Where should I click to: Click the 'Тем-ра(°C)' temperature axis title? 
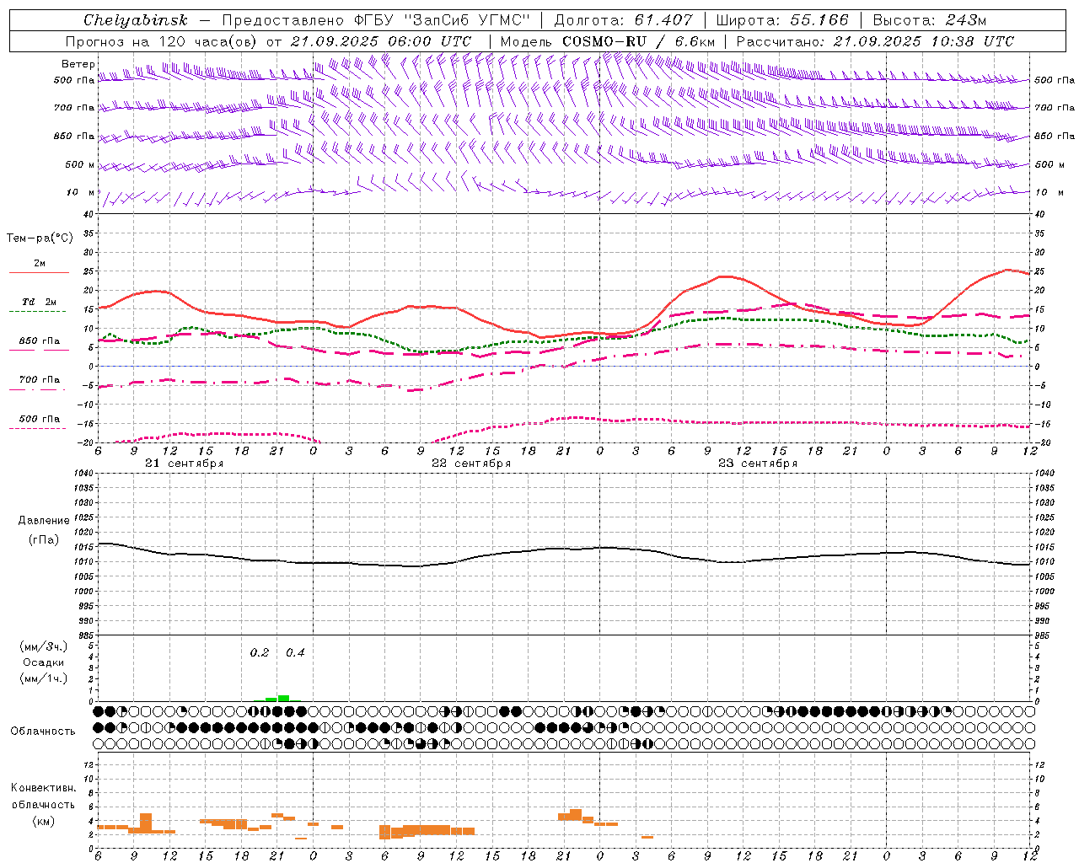[x=40, y=239]
